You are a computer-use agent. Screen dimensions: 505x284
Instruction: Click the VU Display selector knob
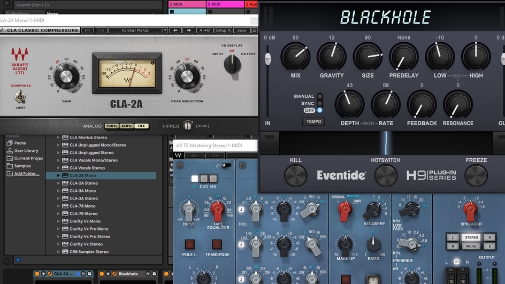pos(232,64)
